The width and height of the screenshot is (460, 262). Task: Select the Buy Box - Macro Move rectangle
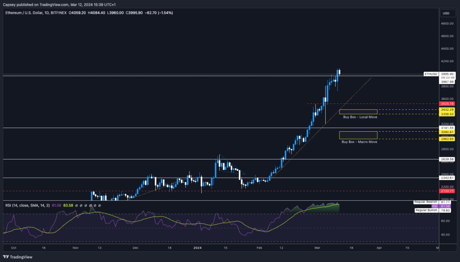tap(358, 135)
